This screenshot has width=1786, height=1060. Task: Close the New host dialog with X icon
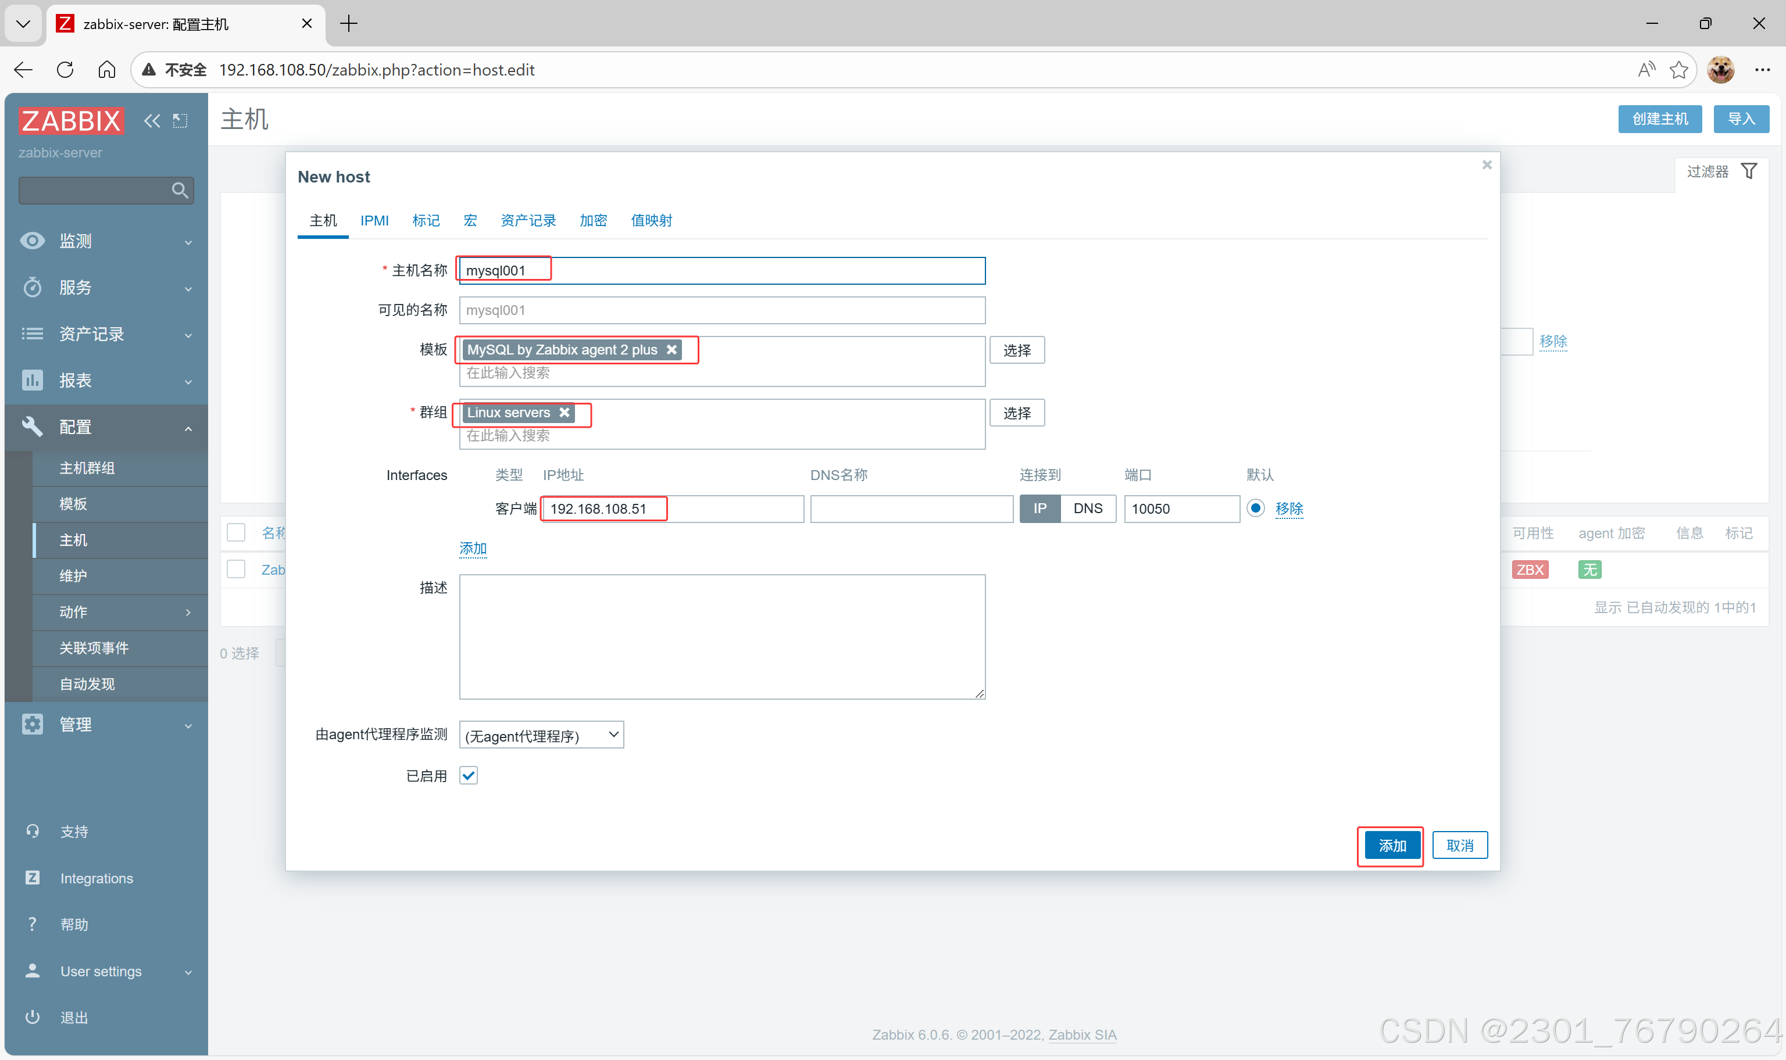click(1487, 165)
